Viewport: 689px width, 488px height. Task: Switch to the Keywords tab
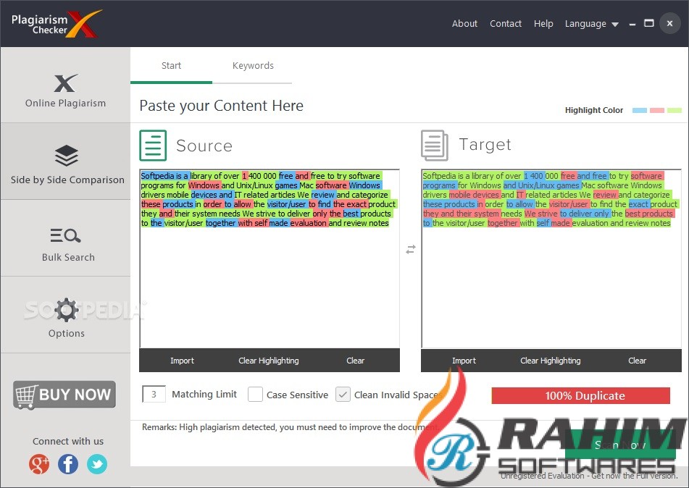[253, 65]
